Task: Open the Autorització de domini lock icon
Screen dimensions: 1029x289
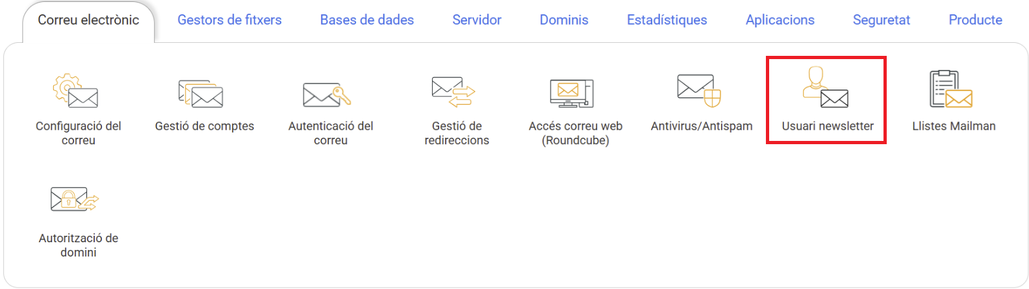Action: [x=75, y=199]
